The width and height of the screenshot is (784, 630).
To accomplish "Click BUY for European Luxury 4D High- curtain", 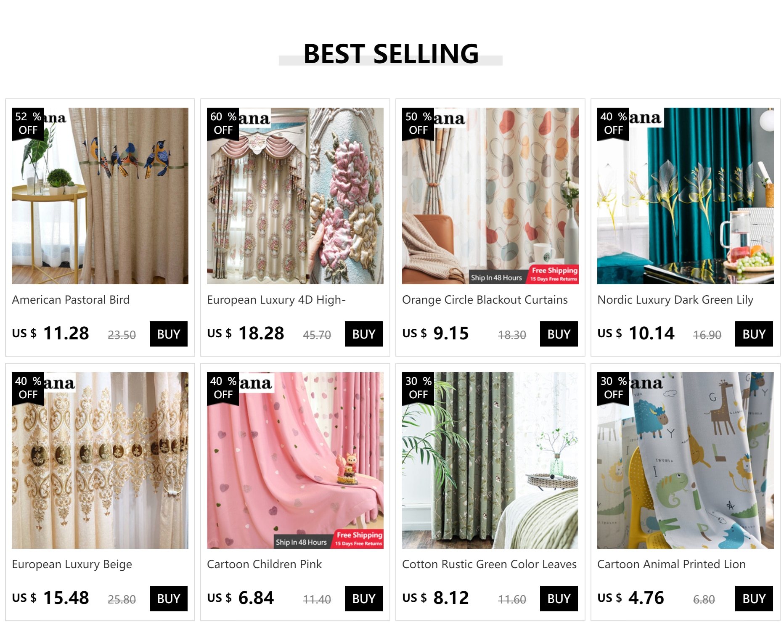I will (363, 334).
